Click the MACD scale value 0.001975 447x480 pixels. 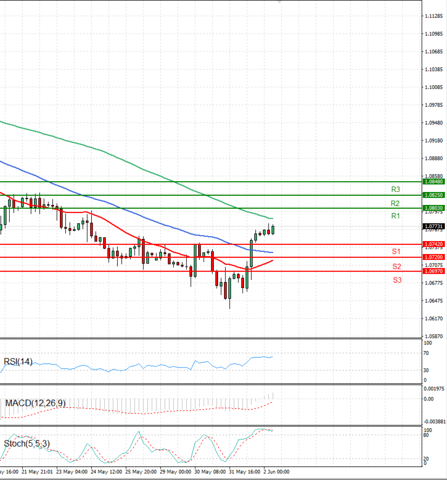click(x=434, y=388)
